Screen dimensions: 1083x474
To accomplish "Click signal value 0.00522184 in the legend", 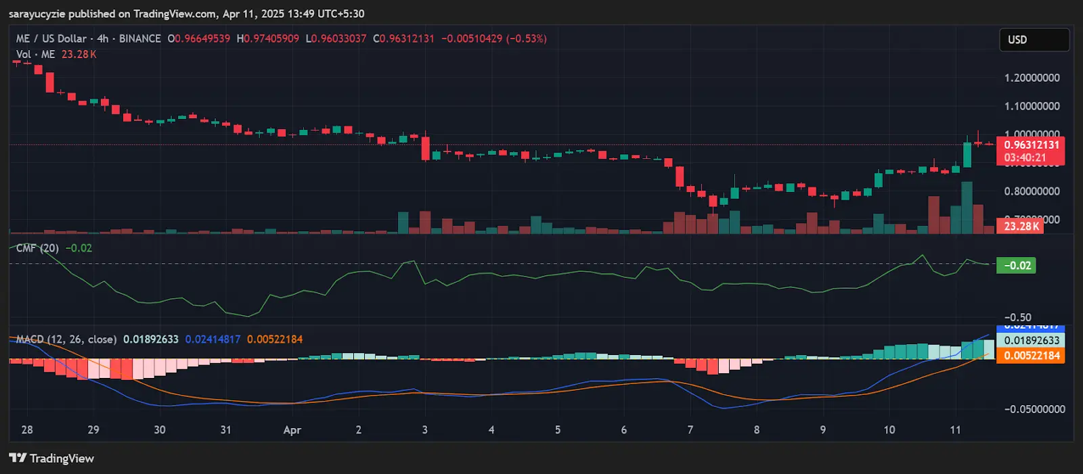I will [275, 339].
